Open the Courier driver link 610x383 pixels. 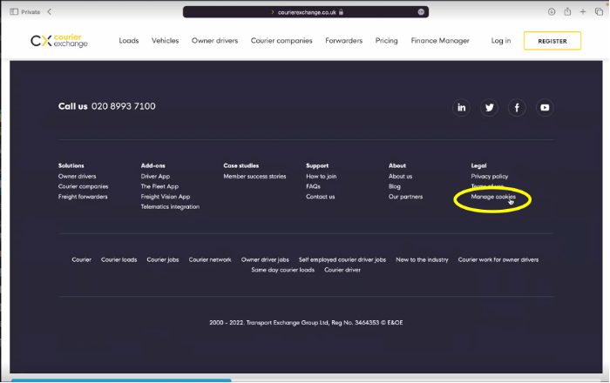tap(342, 270)
